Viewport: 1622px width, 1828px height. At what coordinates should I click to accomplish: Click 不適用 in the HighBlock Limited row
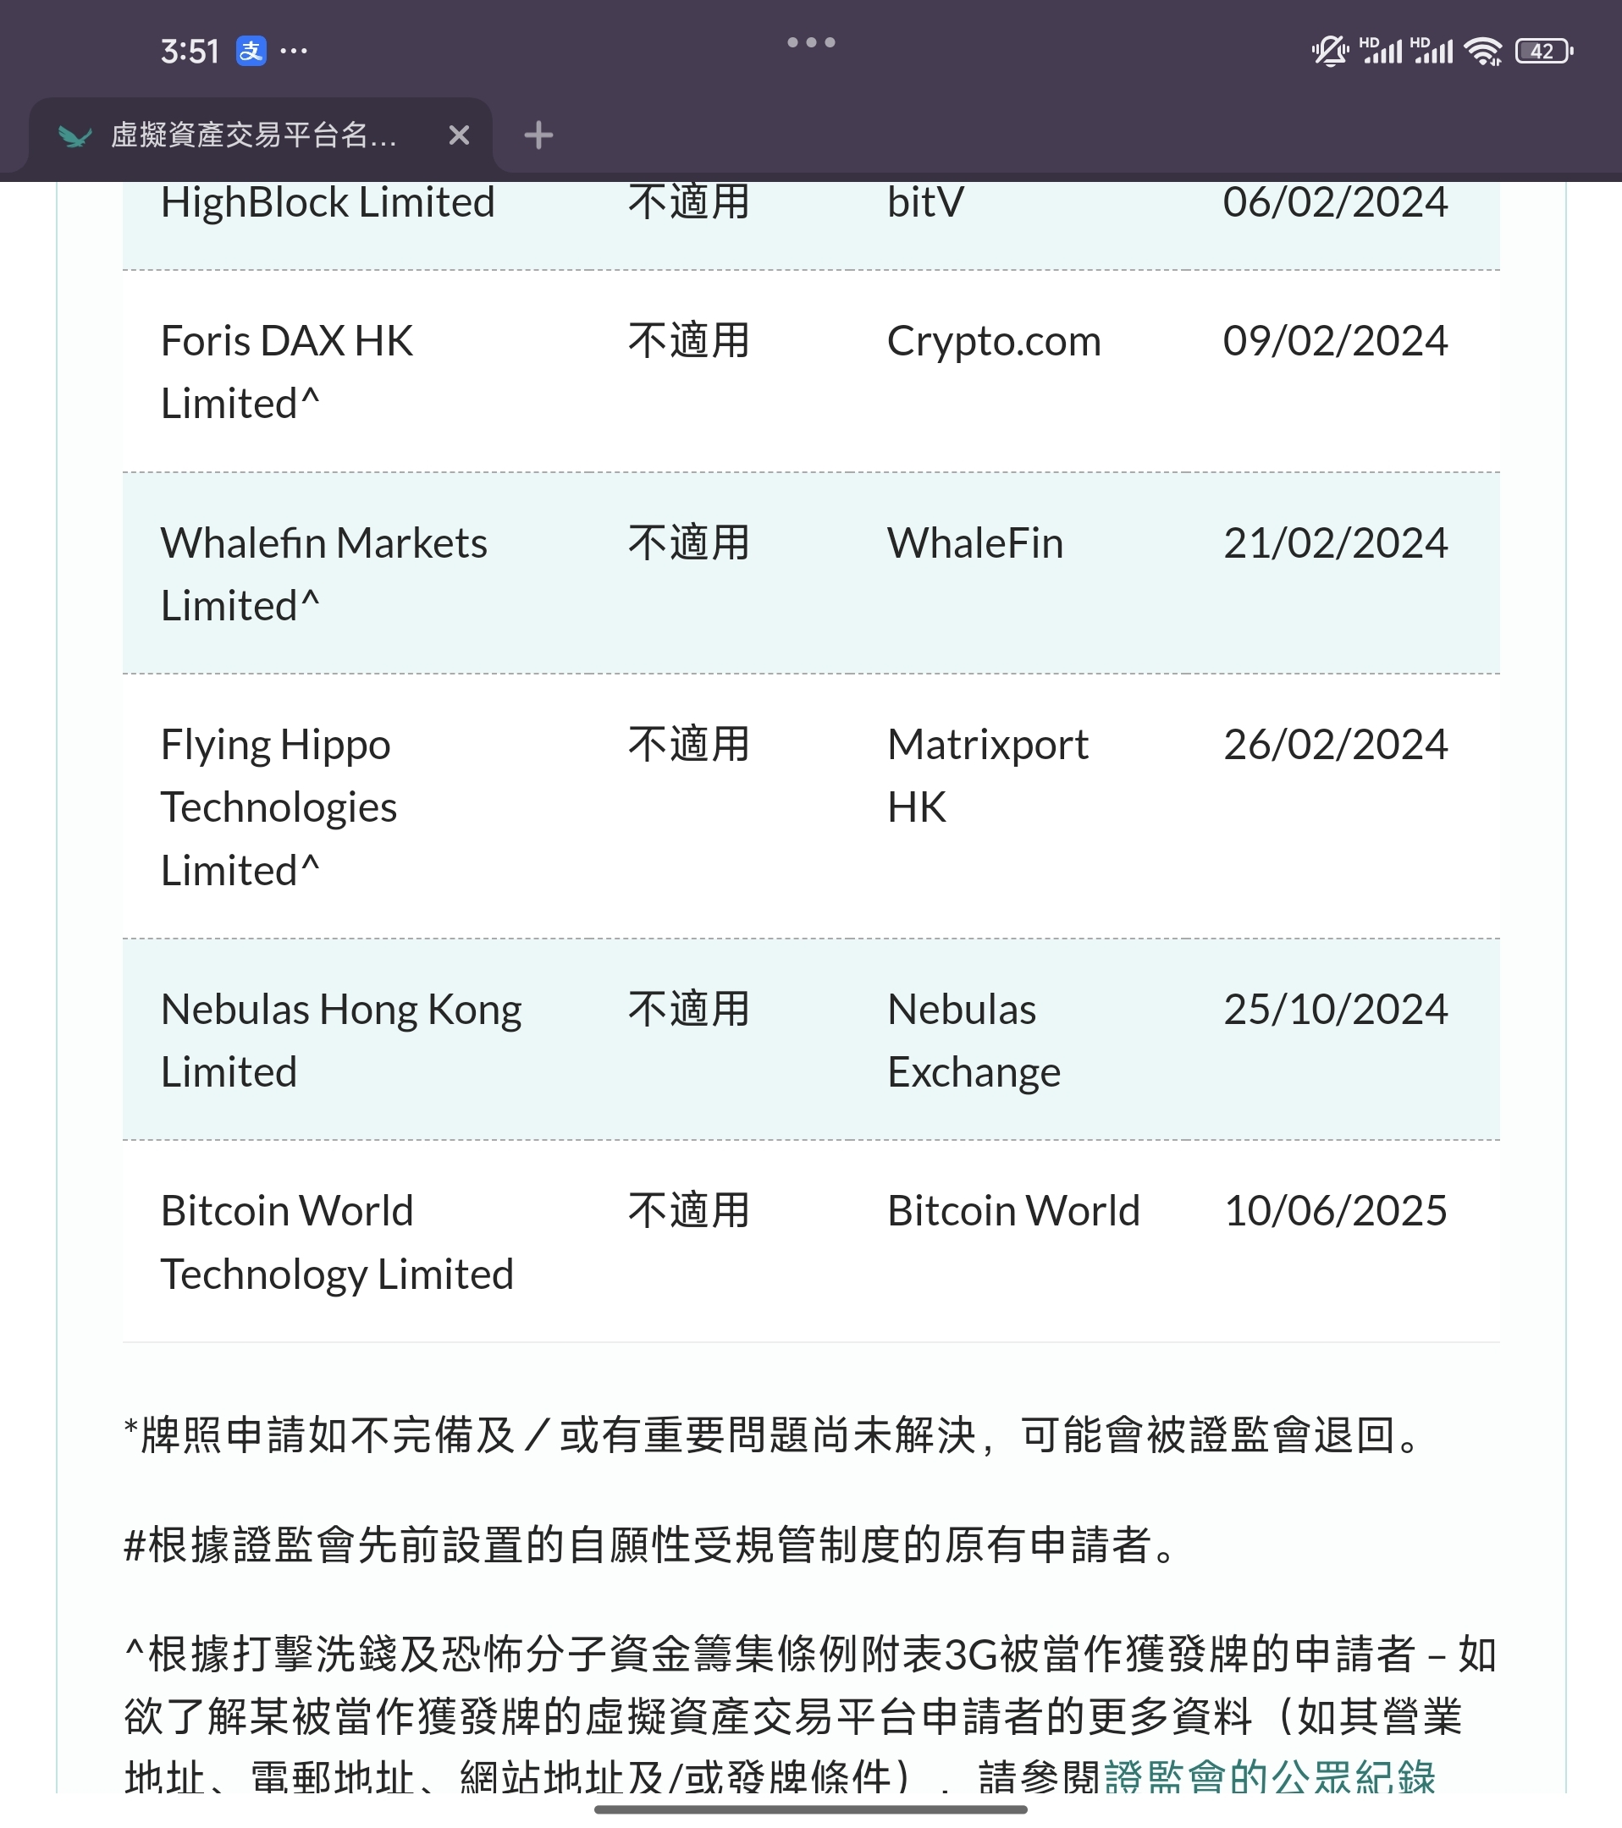688,202
